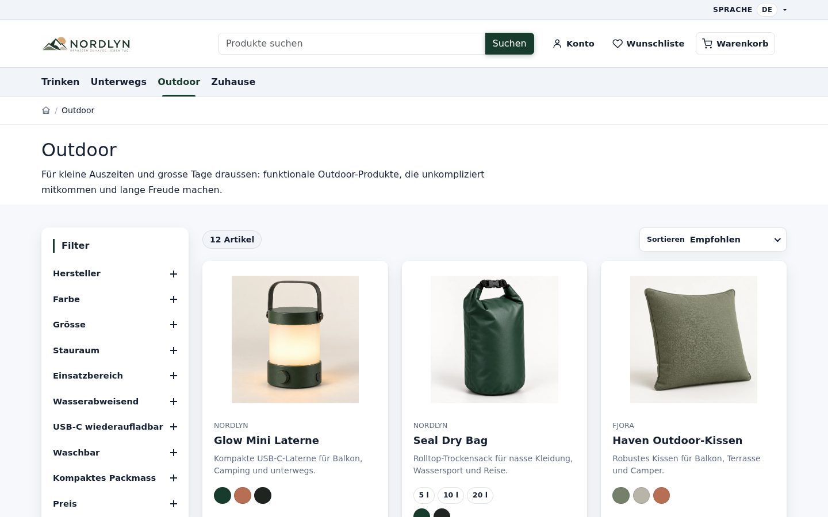This screenshot has height=517, width=828.
Task: Open the account user icon
Action: (557, 44)
